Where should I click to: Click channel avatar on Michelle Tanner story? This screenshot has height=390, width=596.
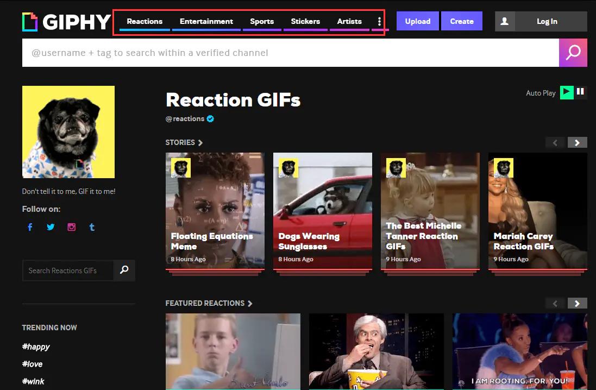point(396,168)
